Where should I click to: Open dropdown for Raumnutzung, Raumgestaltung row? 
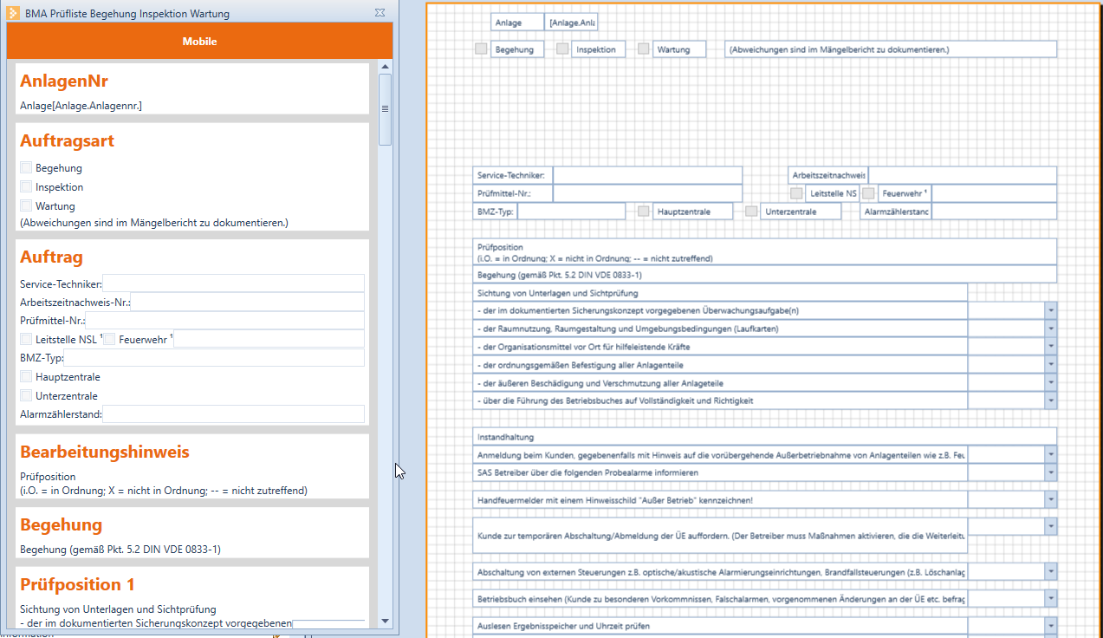point(1050,329)
